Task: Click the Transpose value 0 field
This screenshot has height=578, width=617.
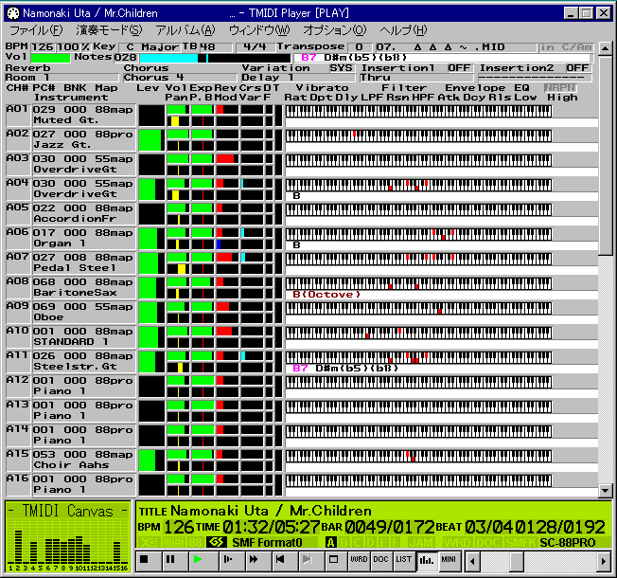Action: [x=360, y=47]
